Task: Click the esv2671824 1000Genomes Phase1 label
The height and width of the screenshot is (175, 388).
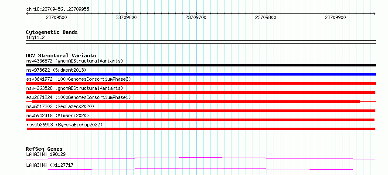Action: pyautogui.click(x=78, y=97)
